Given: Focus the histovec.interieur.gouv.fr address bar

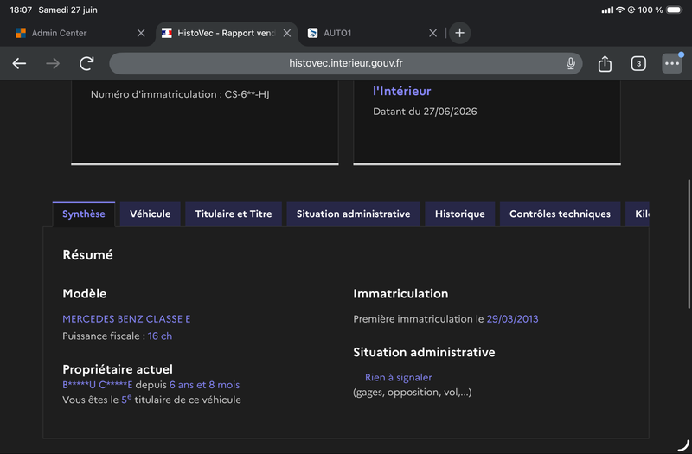Looking at the screenshot, I should [345, 63].
